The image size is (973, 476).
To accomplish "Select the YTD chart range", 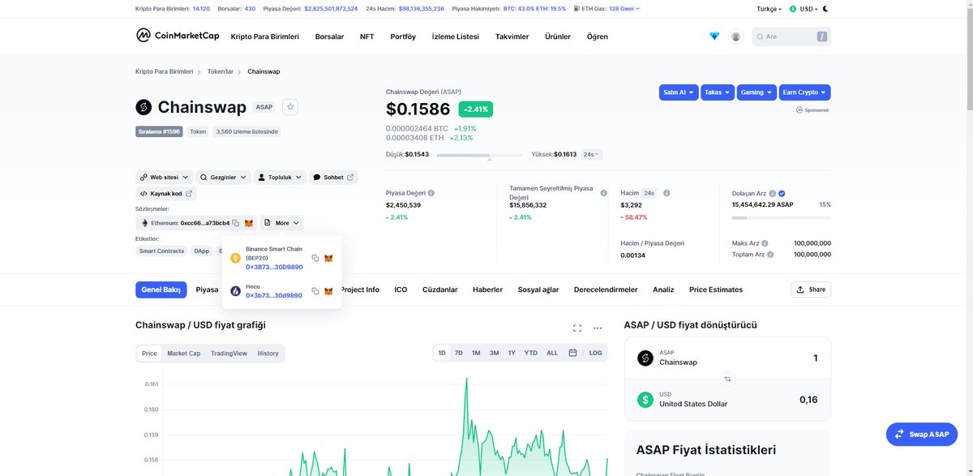I will [530, 354].
